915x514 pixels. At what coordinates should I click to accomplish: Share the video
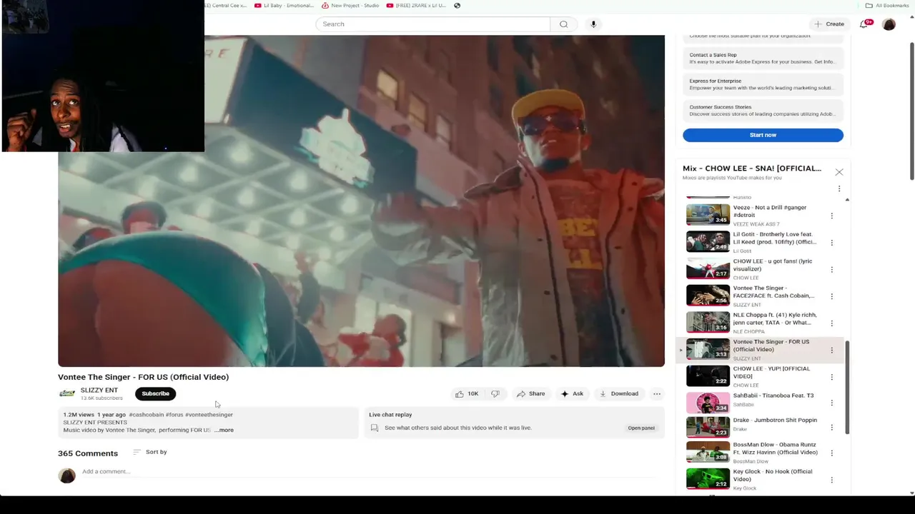coord(530,393)
